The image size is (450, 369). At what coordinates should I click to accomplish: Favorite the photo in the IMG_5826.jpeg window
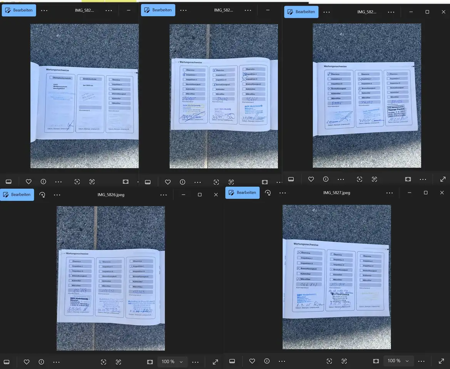click(x=27, y=362)
